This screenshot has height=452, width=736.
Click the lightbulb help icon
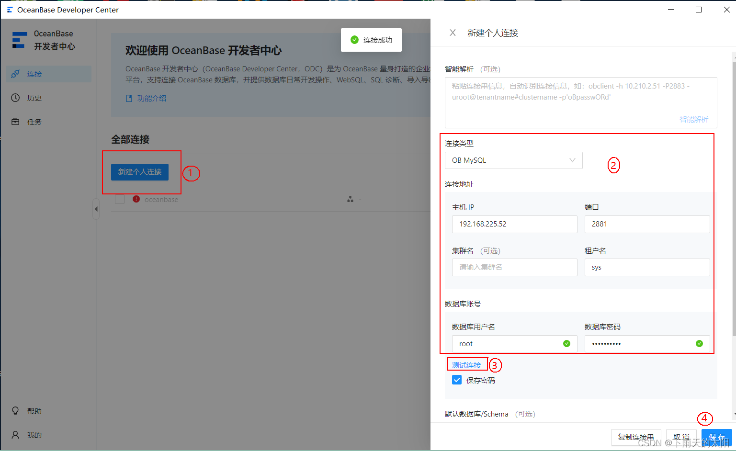click(x=15, y=411)
